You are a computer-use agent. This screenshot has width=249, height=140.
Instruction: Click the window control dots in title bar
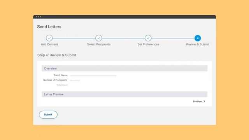click(39, 17)
